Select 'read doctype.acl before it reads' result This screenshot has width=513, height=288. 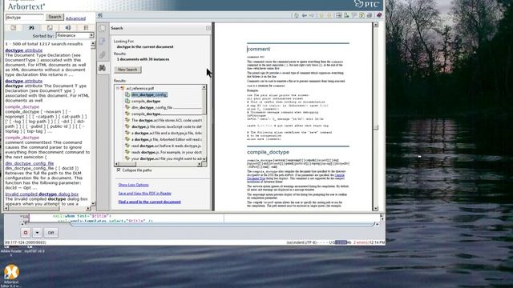click(167, 146)
